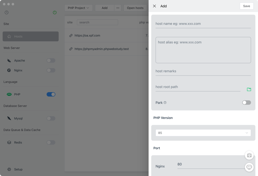
Task: Click the green power icon
Action: [x=55, y=12]
